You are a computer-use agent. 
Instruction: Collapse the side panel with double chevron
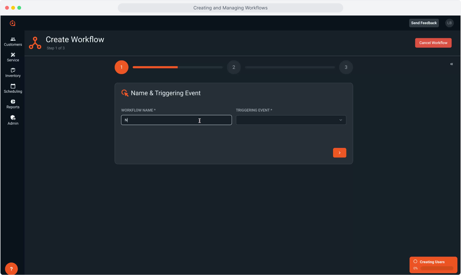452,64
